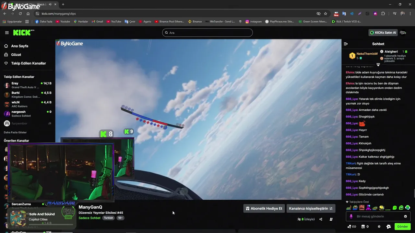The height and width of the screenshot is (233, 415).
Task: Click the KICK logo
Action: pyautogui.click(x=23, y=32)
